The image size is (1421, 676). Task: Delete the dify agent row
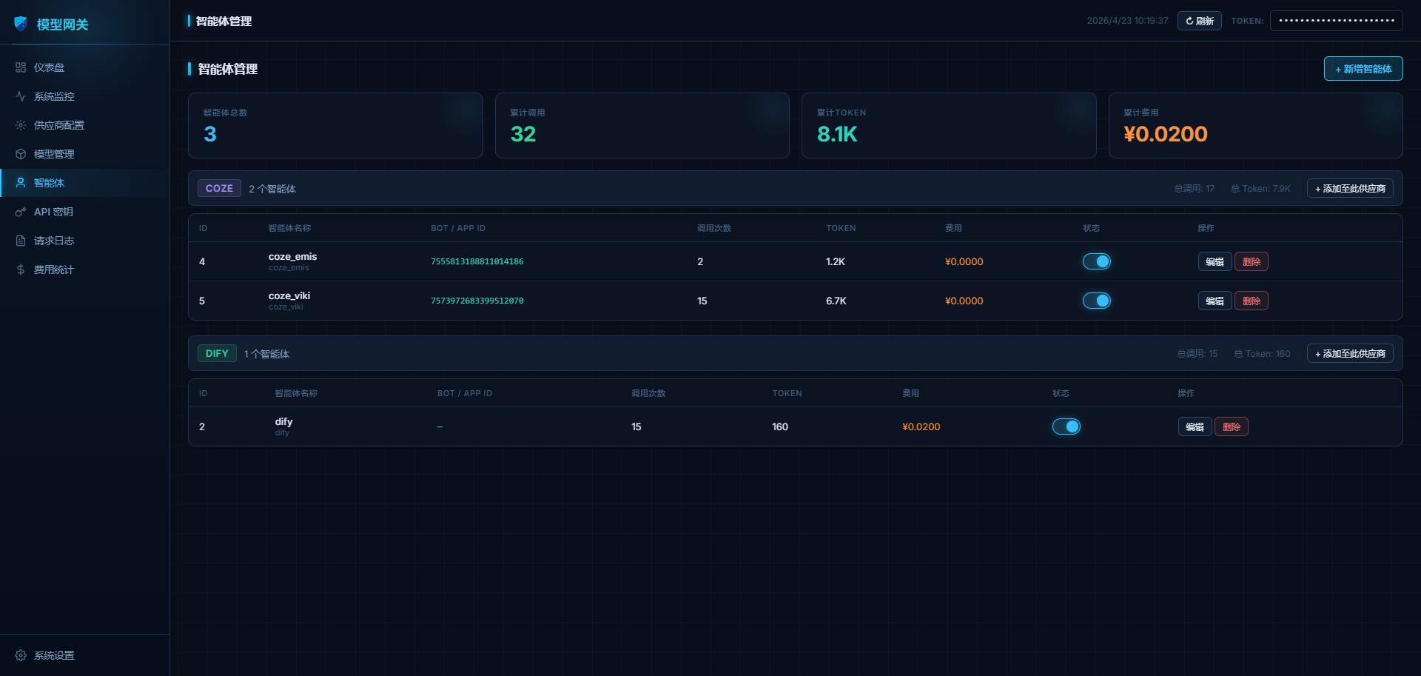(x=1232, y=426)
